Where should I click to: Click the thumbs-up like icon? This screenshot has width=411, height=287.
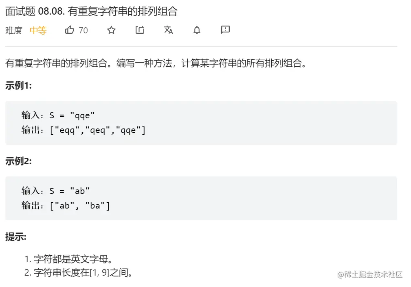[x=70, y=30]
